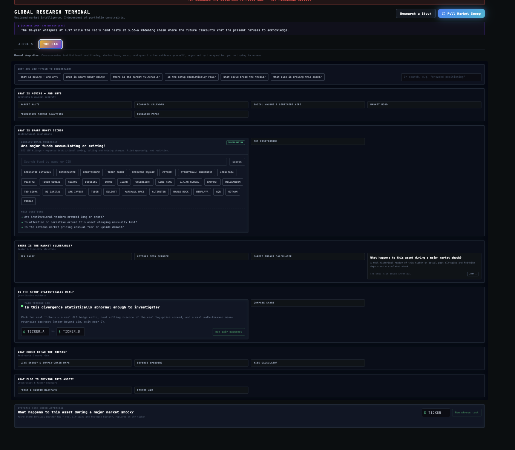
Task: Switch to the ALPHA 5 tab
Action: [x=26, y=44]
